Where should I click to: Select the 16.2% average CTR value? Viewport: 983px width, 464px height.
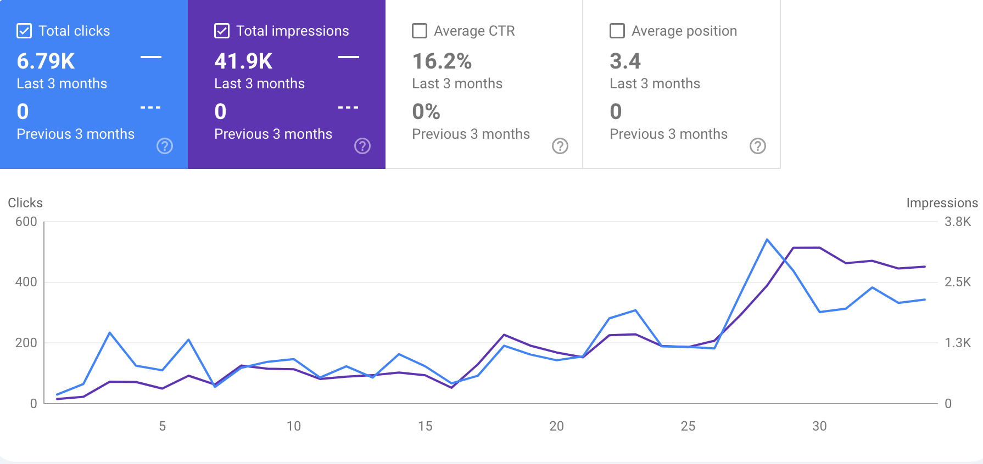(x=442, y=61)
